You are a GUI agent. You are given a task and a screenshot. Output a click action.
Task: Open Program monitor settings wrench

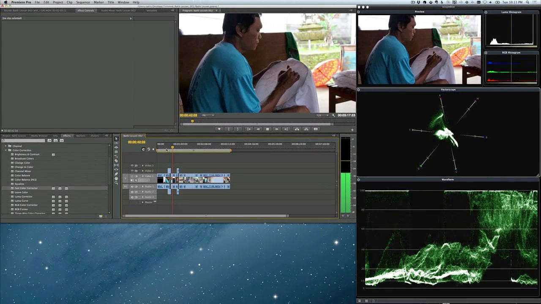pyautogui.click(x=333, y=115)
